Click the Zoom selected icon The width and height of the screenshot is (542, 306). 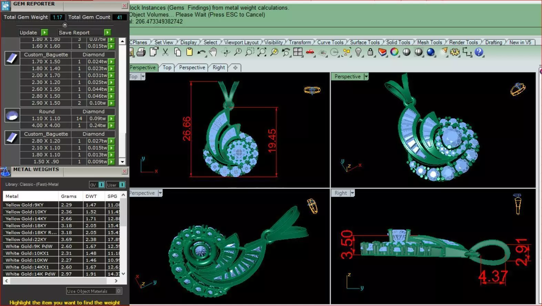pos(274,52)
